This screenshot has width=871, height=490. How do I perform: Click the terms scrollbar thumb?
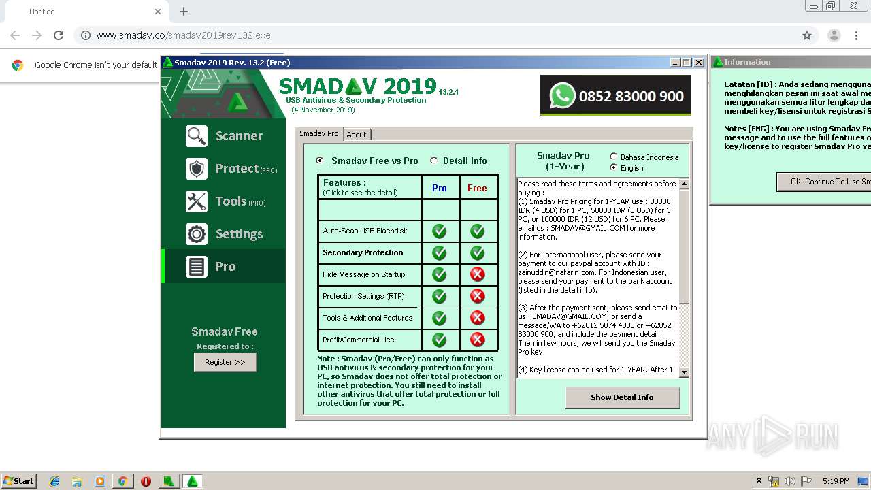click(684, 246)
